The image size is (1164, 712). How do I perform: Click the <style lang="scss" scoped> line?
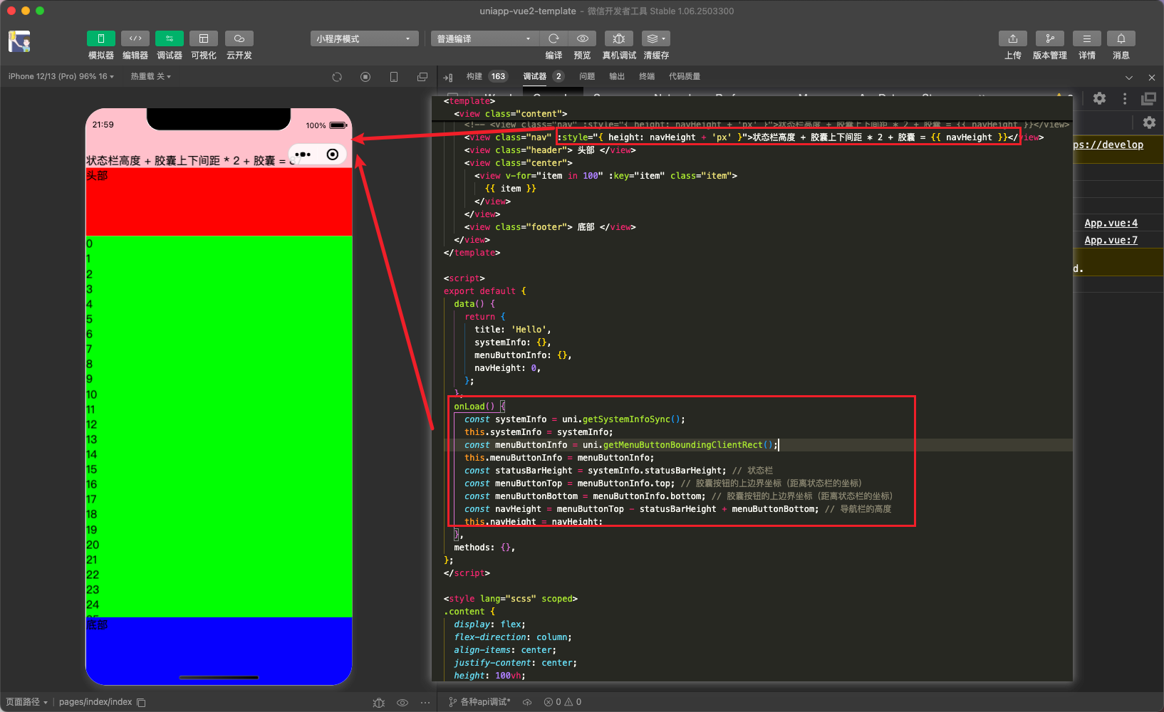tap(511, 599)
